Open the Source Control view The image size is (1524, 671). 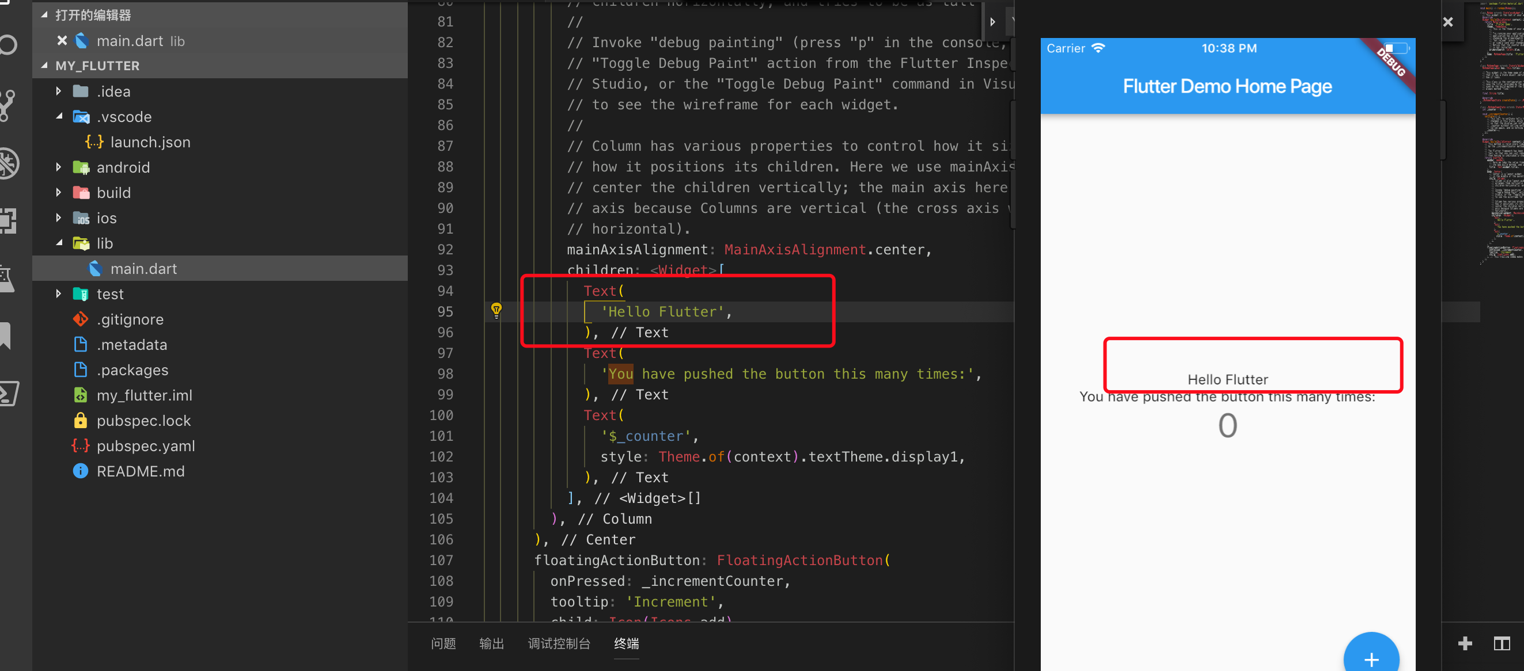(x=7, y=105)
